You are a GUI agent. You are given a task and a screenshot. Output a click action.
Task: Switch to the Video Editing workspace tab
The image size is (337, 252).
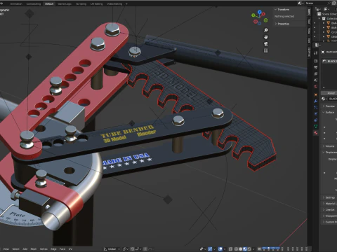pos(114,3)
